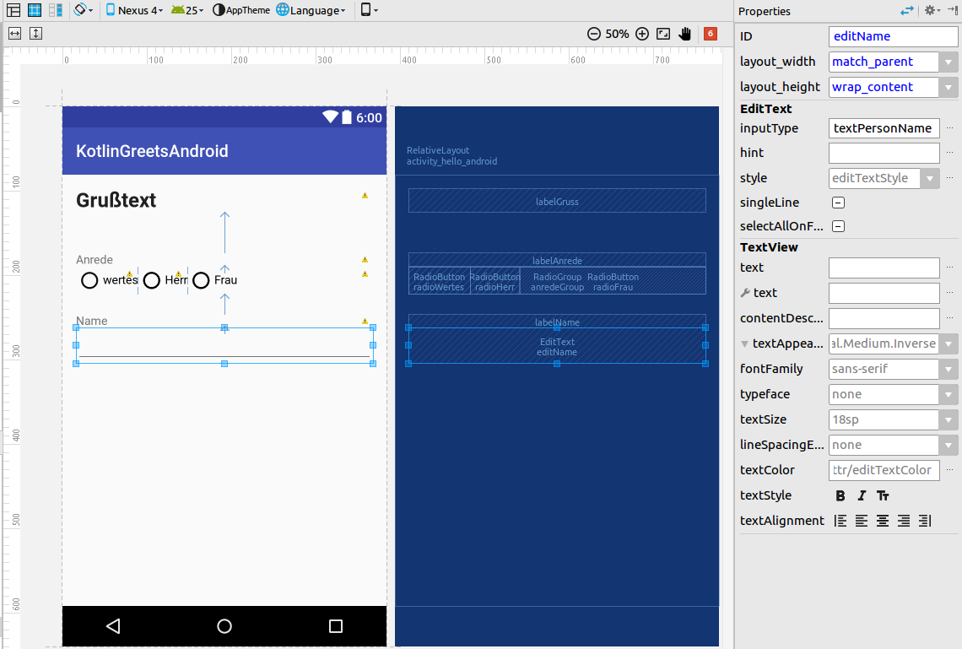Image resolution: width=962 pixels, height=649 pixels.
Task: Enable the singleLine checkbox
Action: tap(838, 203)
